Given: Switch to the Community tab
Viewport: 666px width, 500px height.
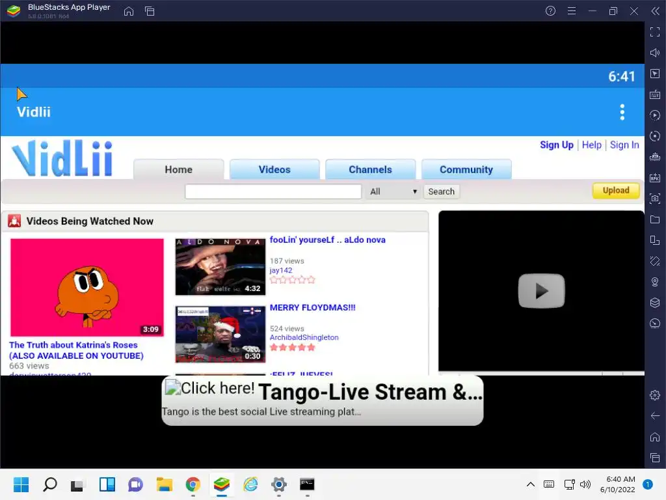Looking at the screenshot, I should (x=466, y=170).
